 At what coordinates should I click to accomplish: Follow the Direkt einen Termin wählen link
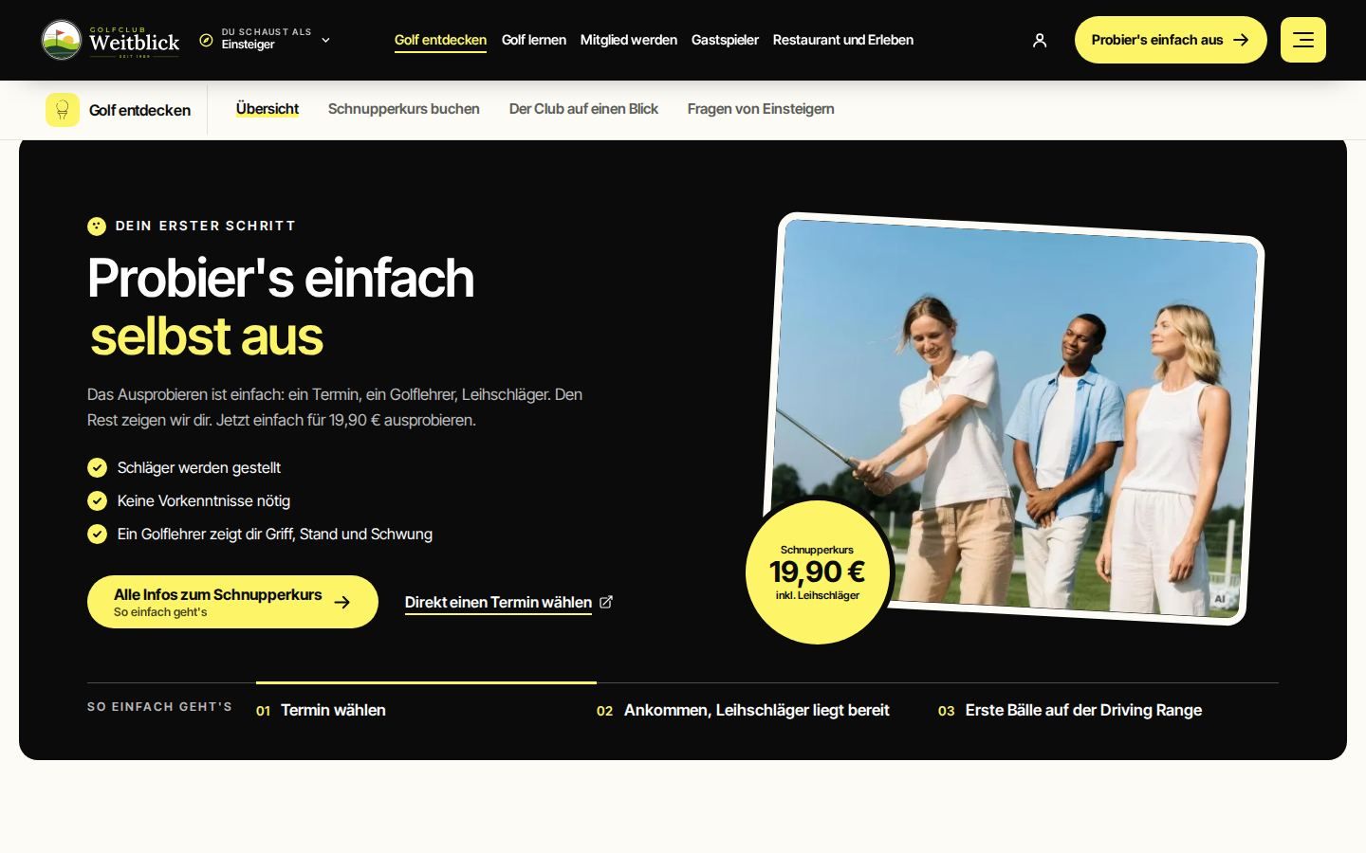(x=508, y=602)
